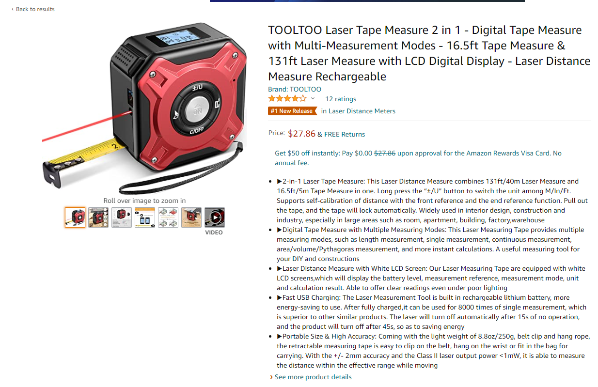The height and width of the screenshot is (387, 598).
Task: Click the star rating icons
Action: click(287, 98)
